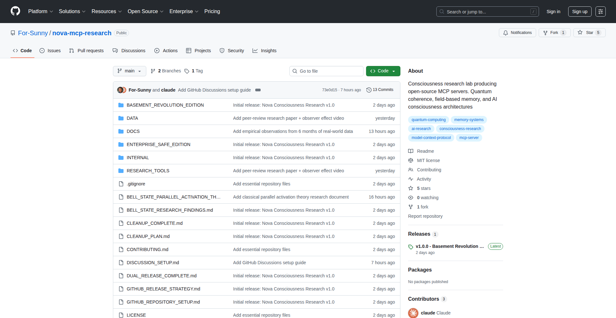Fork the repository
The width and height of the screenshot is (616, 318).
click(x=551, y=33)
